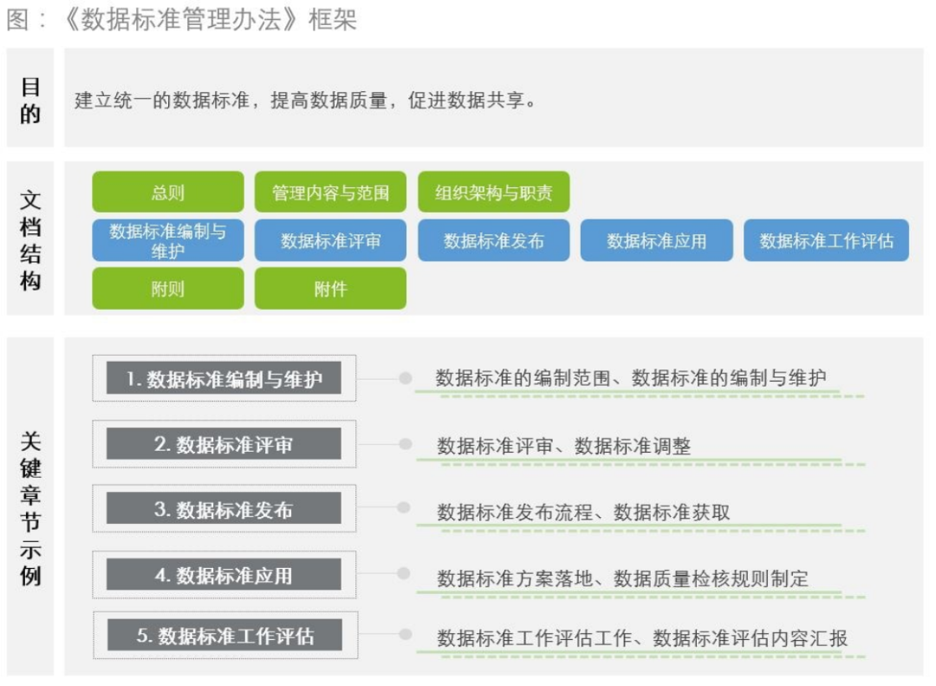Select the green 总则 box
The width and height of the screenshot is (936, 686).
pos(168,193)
